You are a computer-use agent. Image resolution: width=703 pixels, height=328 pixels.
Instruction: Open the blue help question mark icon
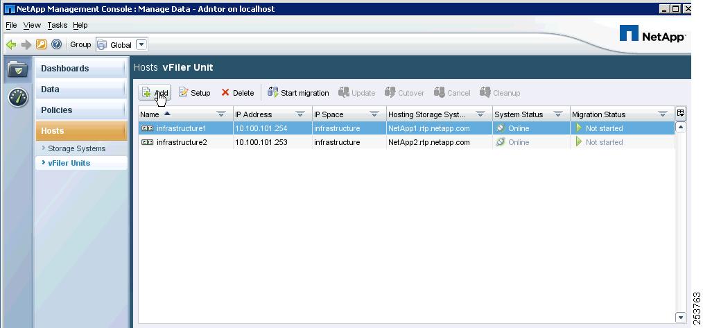(x=56, y=44)
